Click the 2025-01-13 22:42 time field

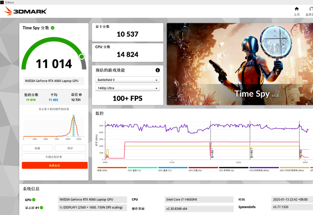tap(292, 199)
